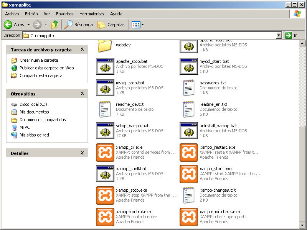This screenshot has height=230, width=307.
Task: Select the xampp_start.exe icon
Action: coord(189,174)
